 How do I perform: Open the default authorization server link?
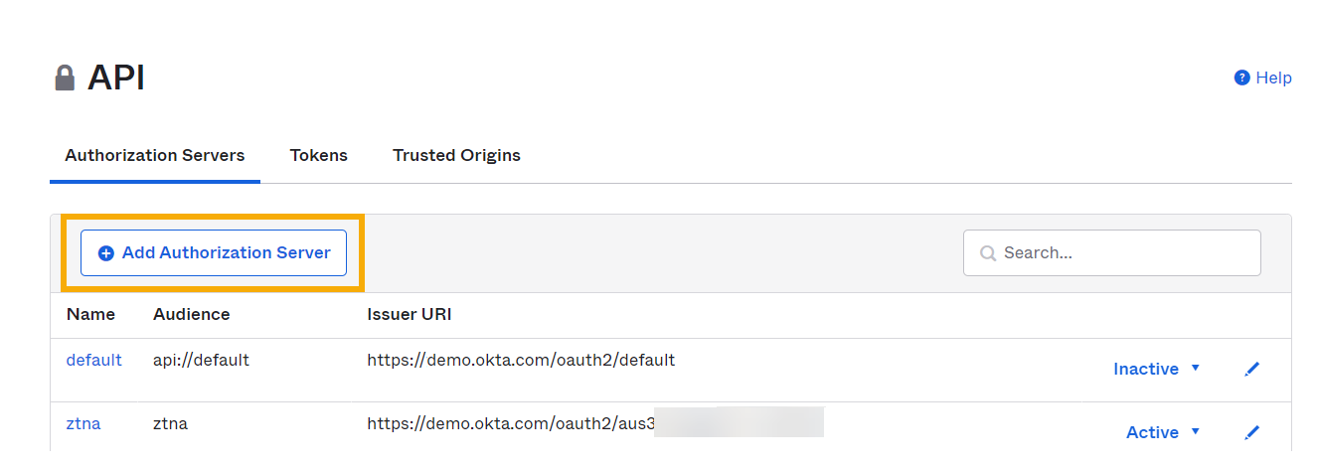click(x=93, y=360)
